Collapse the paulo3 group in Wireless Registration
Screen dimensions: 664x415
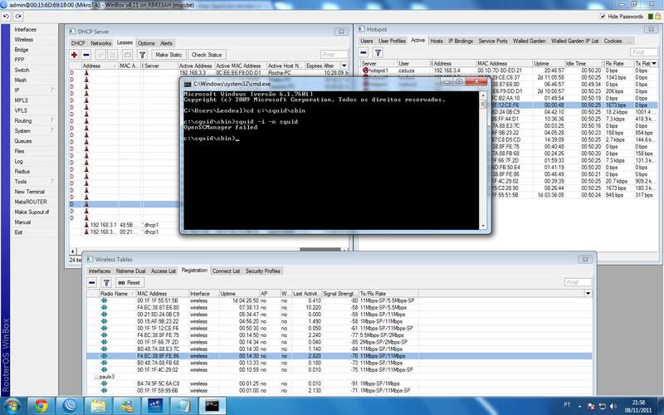[x=96, y=377]
